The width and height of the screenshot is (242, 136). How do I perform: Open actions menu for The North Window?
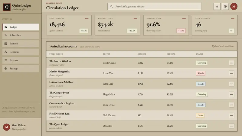tap(231, 63)
